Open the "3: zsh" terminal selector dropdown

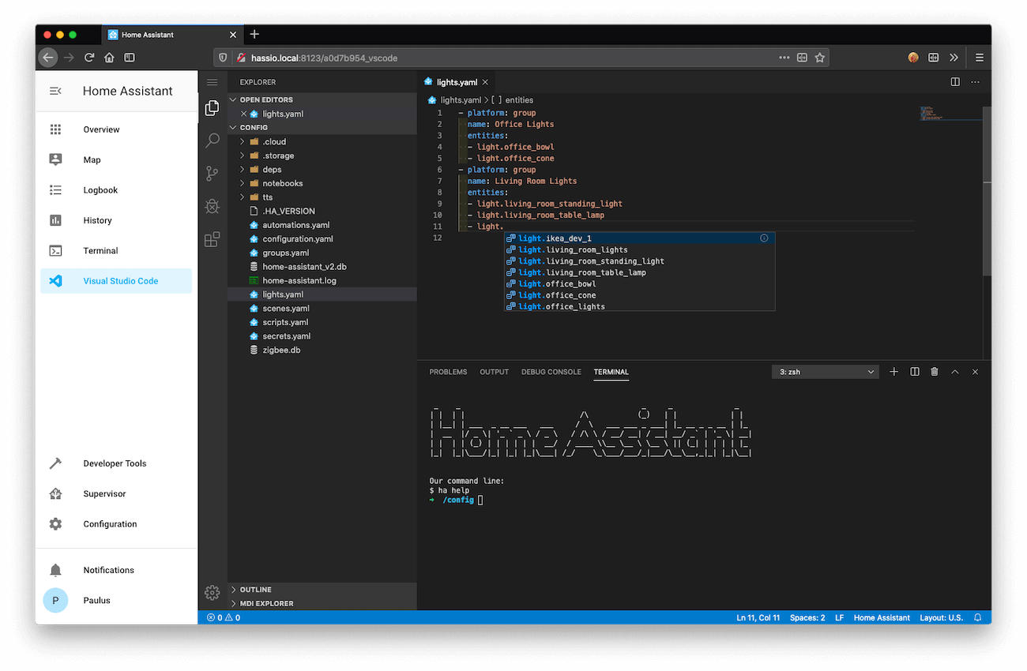tap(825, 371)
